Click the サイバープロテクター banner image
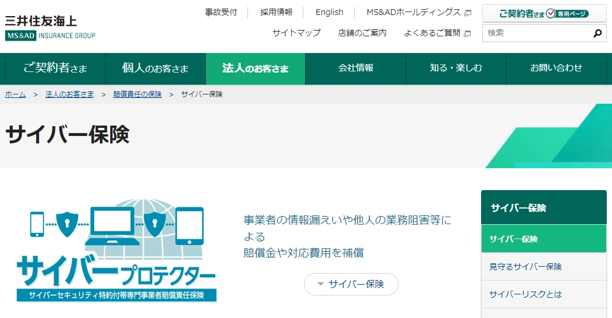 [117, 250]
